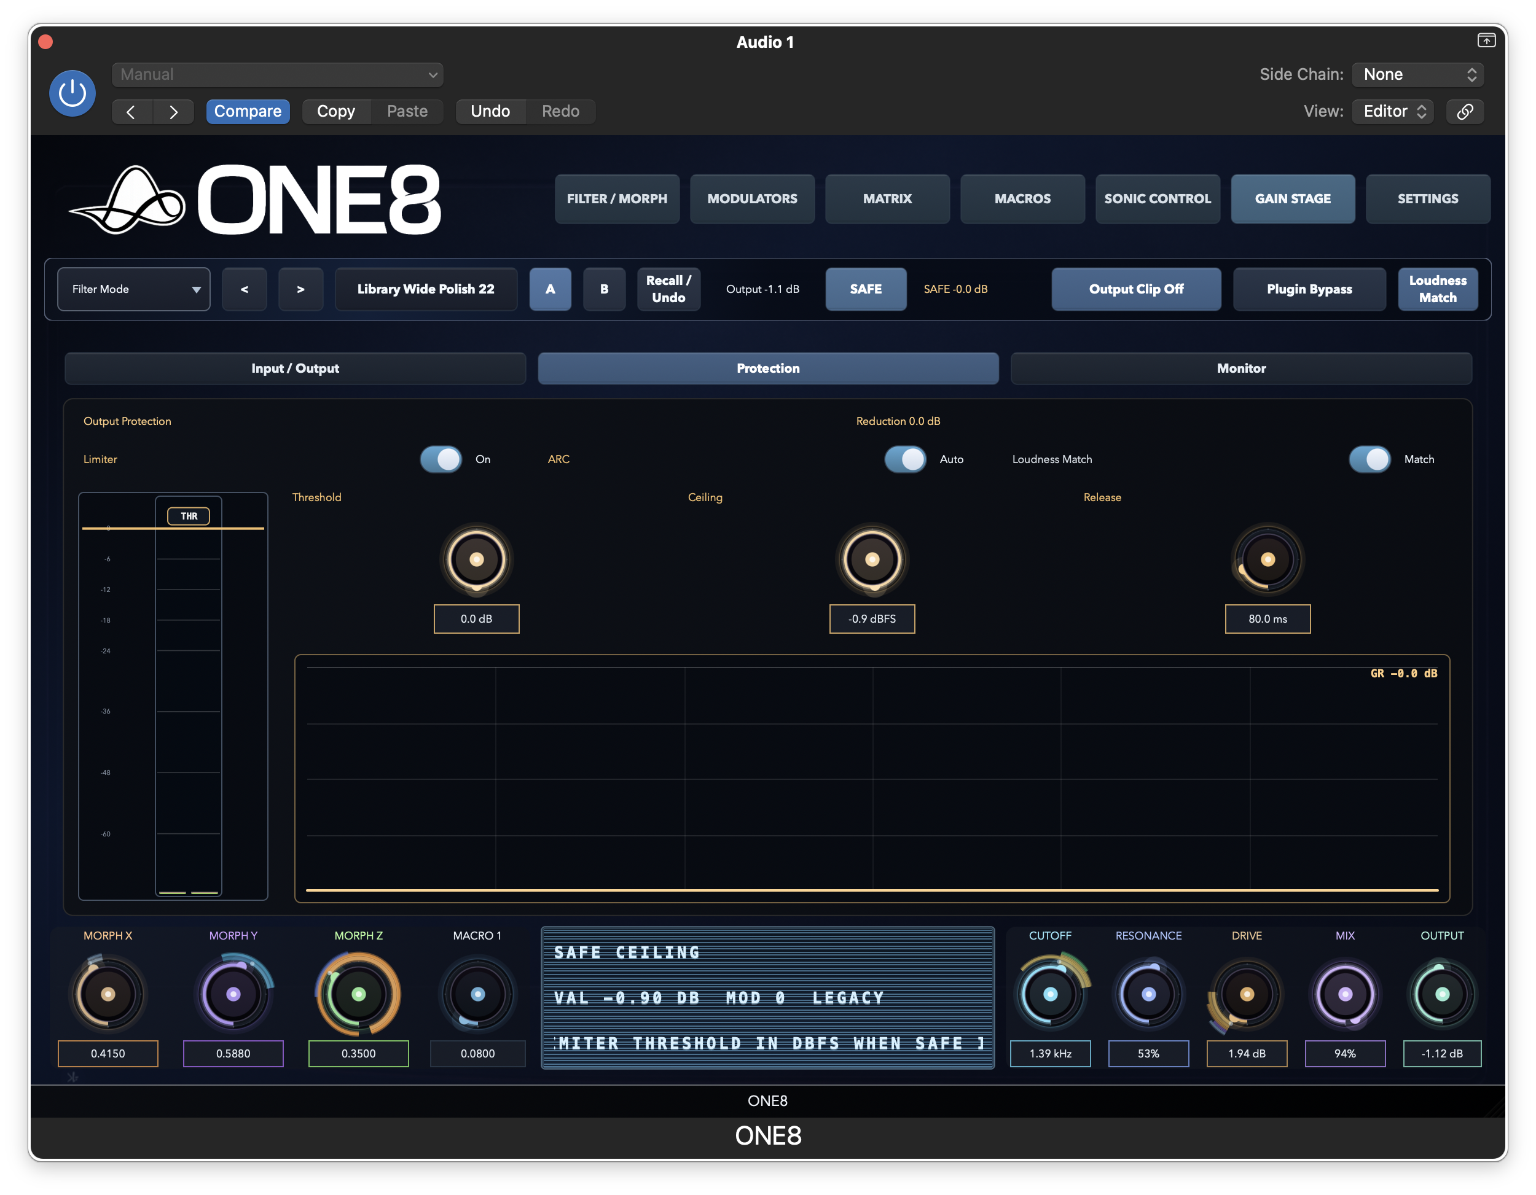Click the SAFE CEILING info display
1536x1195 pixels.
click(767, 997)
